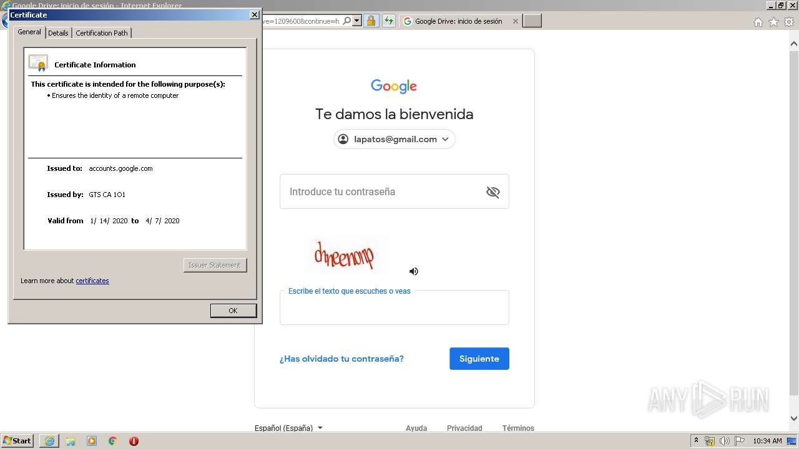Open '¿Has olvidado tu contraseña?' link
The image size is (799, 449).
tap(341, 359)
